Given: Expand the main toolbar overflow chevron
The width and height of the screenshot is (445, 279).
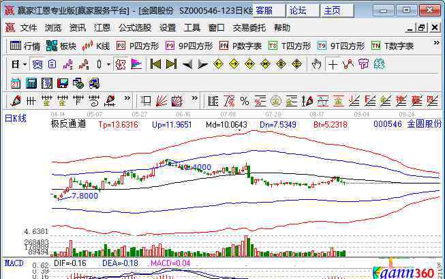Looking at the screenshot, I should (x=437, y=43).
